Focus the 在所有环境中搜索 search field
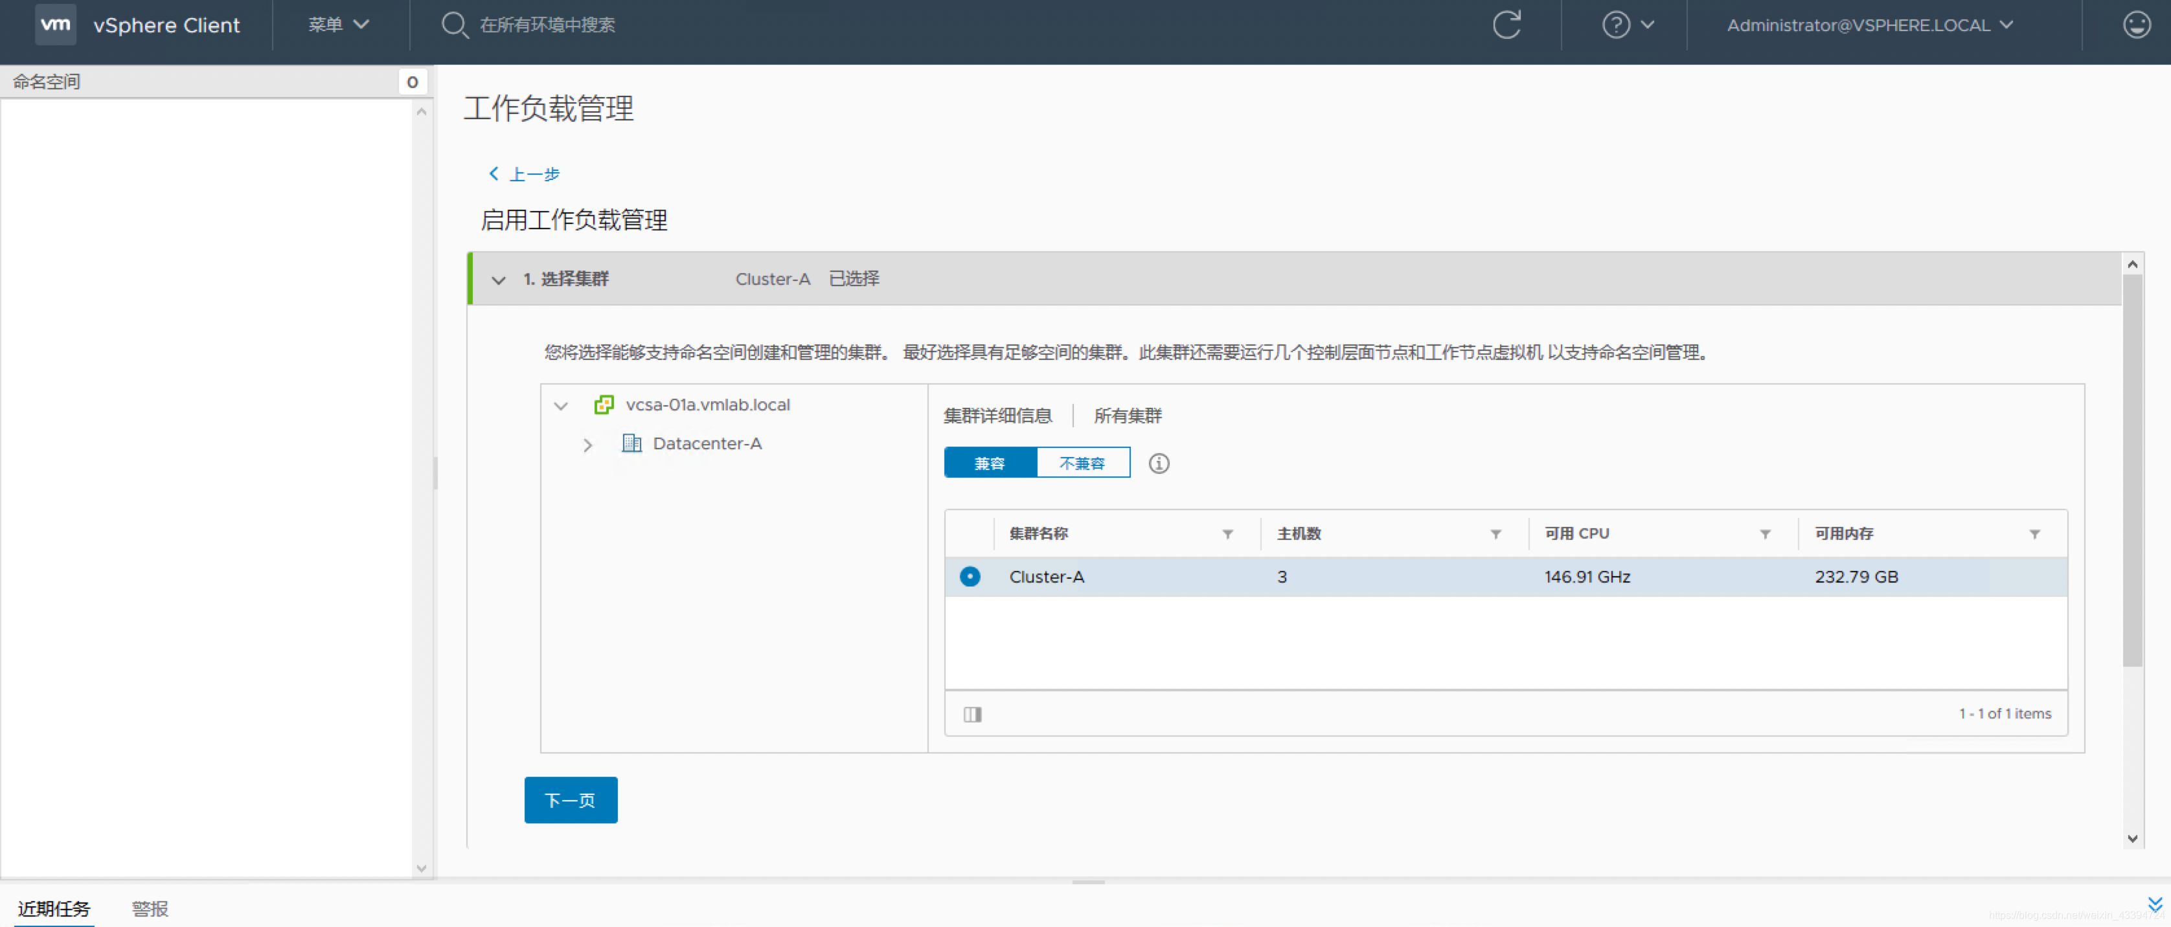This screenshot has height=927, width=2171. tap(547, 25)
